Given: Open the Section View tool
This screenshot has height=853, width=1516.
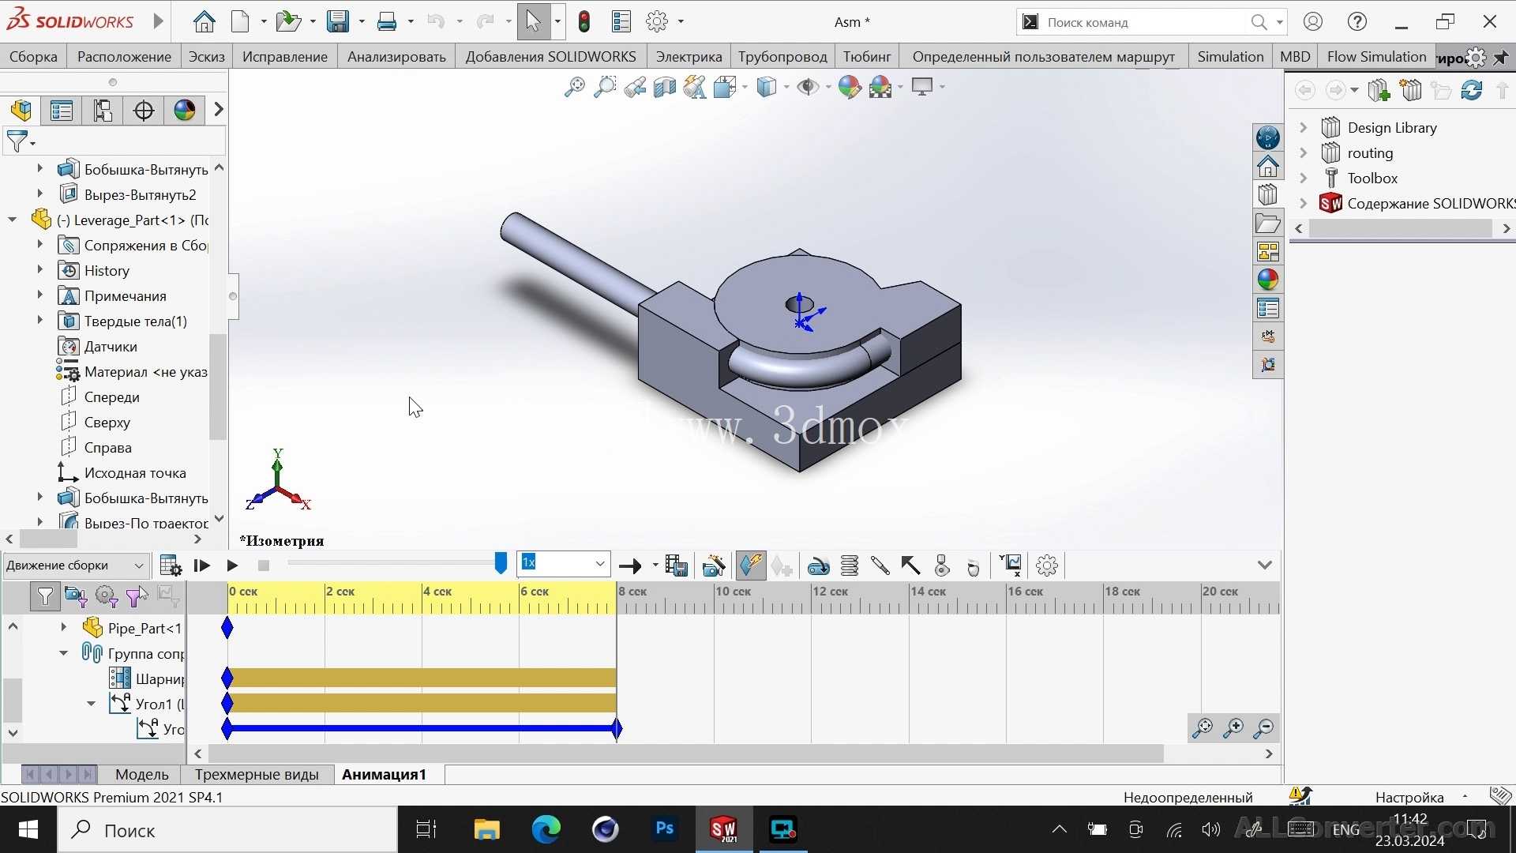Looking at the screenshot, I should coord(665,87).
